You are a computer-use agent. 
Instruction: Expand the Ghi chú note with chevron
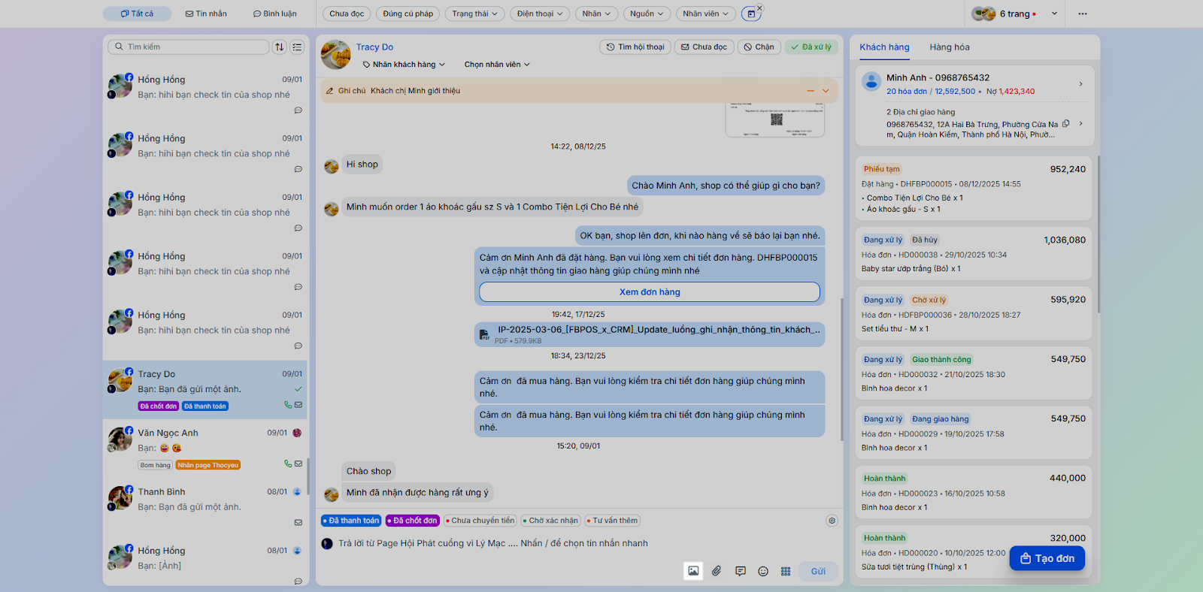tap(826, 91)
